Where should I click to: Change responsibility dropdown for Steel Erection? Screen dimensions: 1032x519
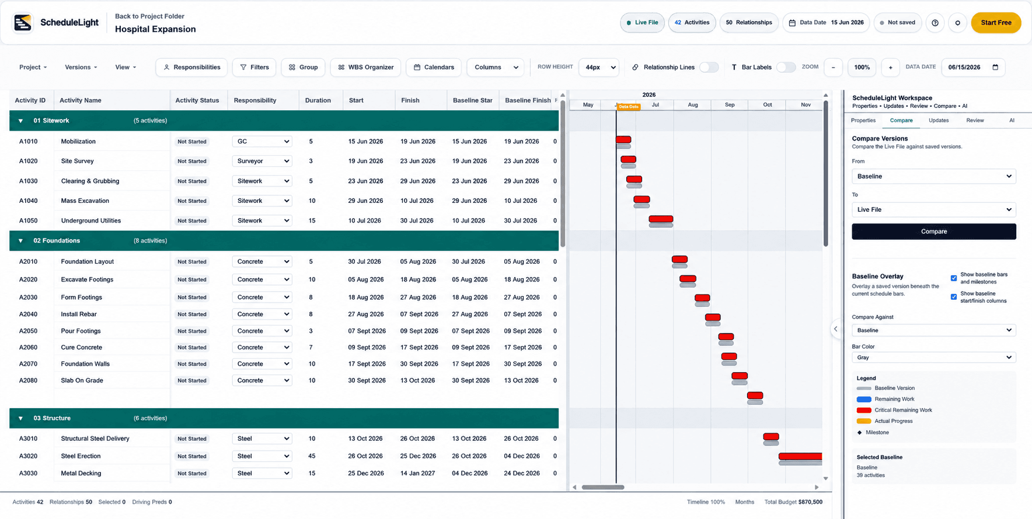point(262,456)
